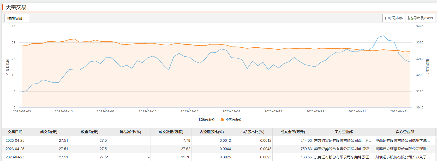Click the 2023-03-29 x-axis label
The height and width of the screenshot is (161, 437).
click(315, 111)
